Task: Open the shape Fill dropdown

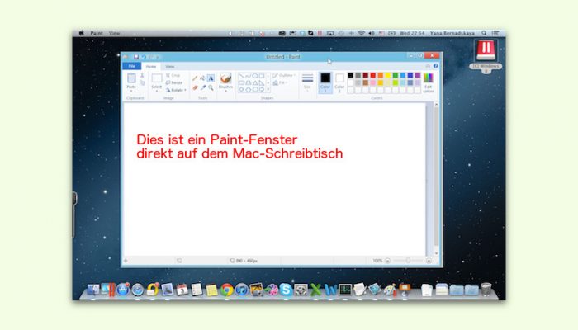Action: point(281,82)
